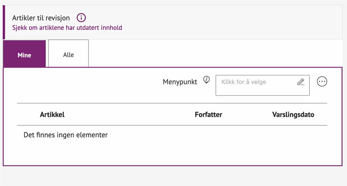The image size is (347, 186).
Task: Open the Sjekk om artiklene har utdatert innhold link
Action: (x=67, y=27)
